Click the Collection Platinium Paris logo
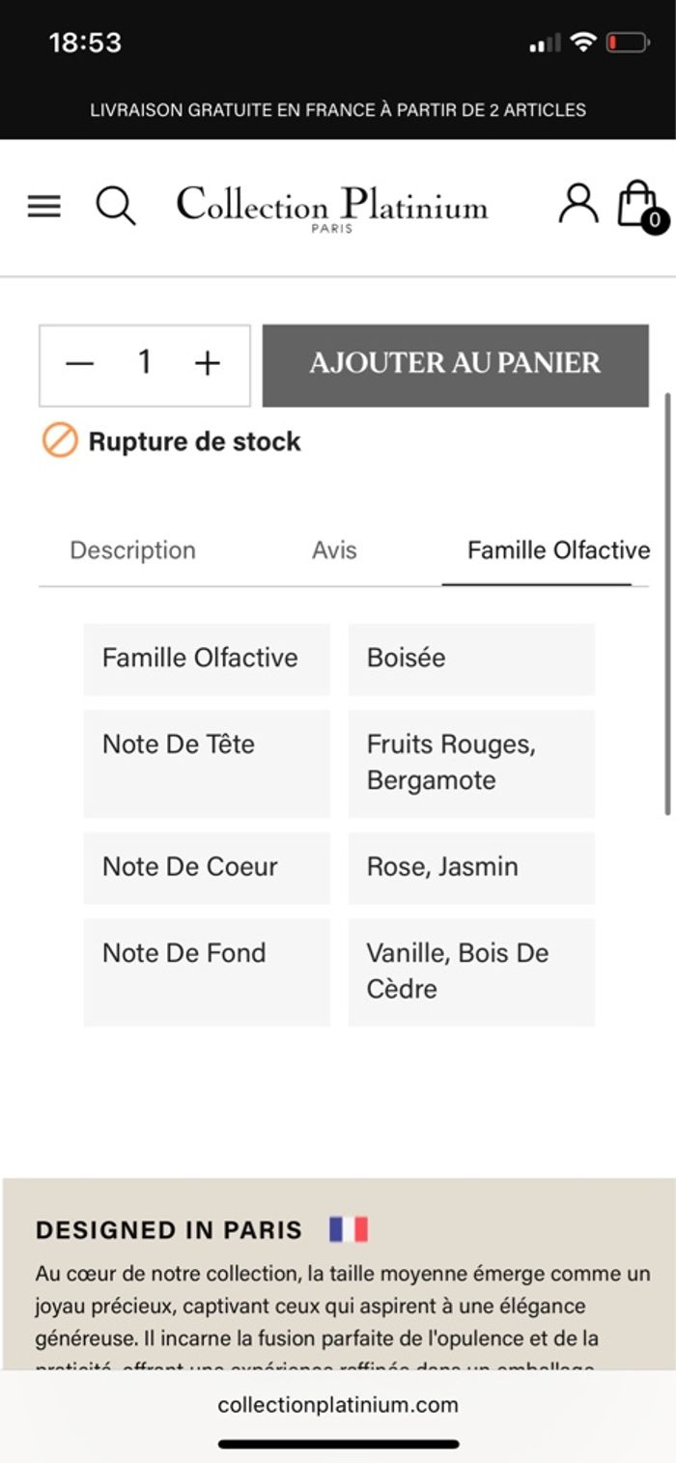Screen dimensions: 676x1463 331,208
